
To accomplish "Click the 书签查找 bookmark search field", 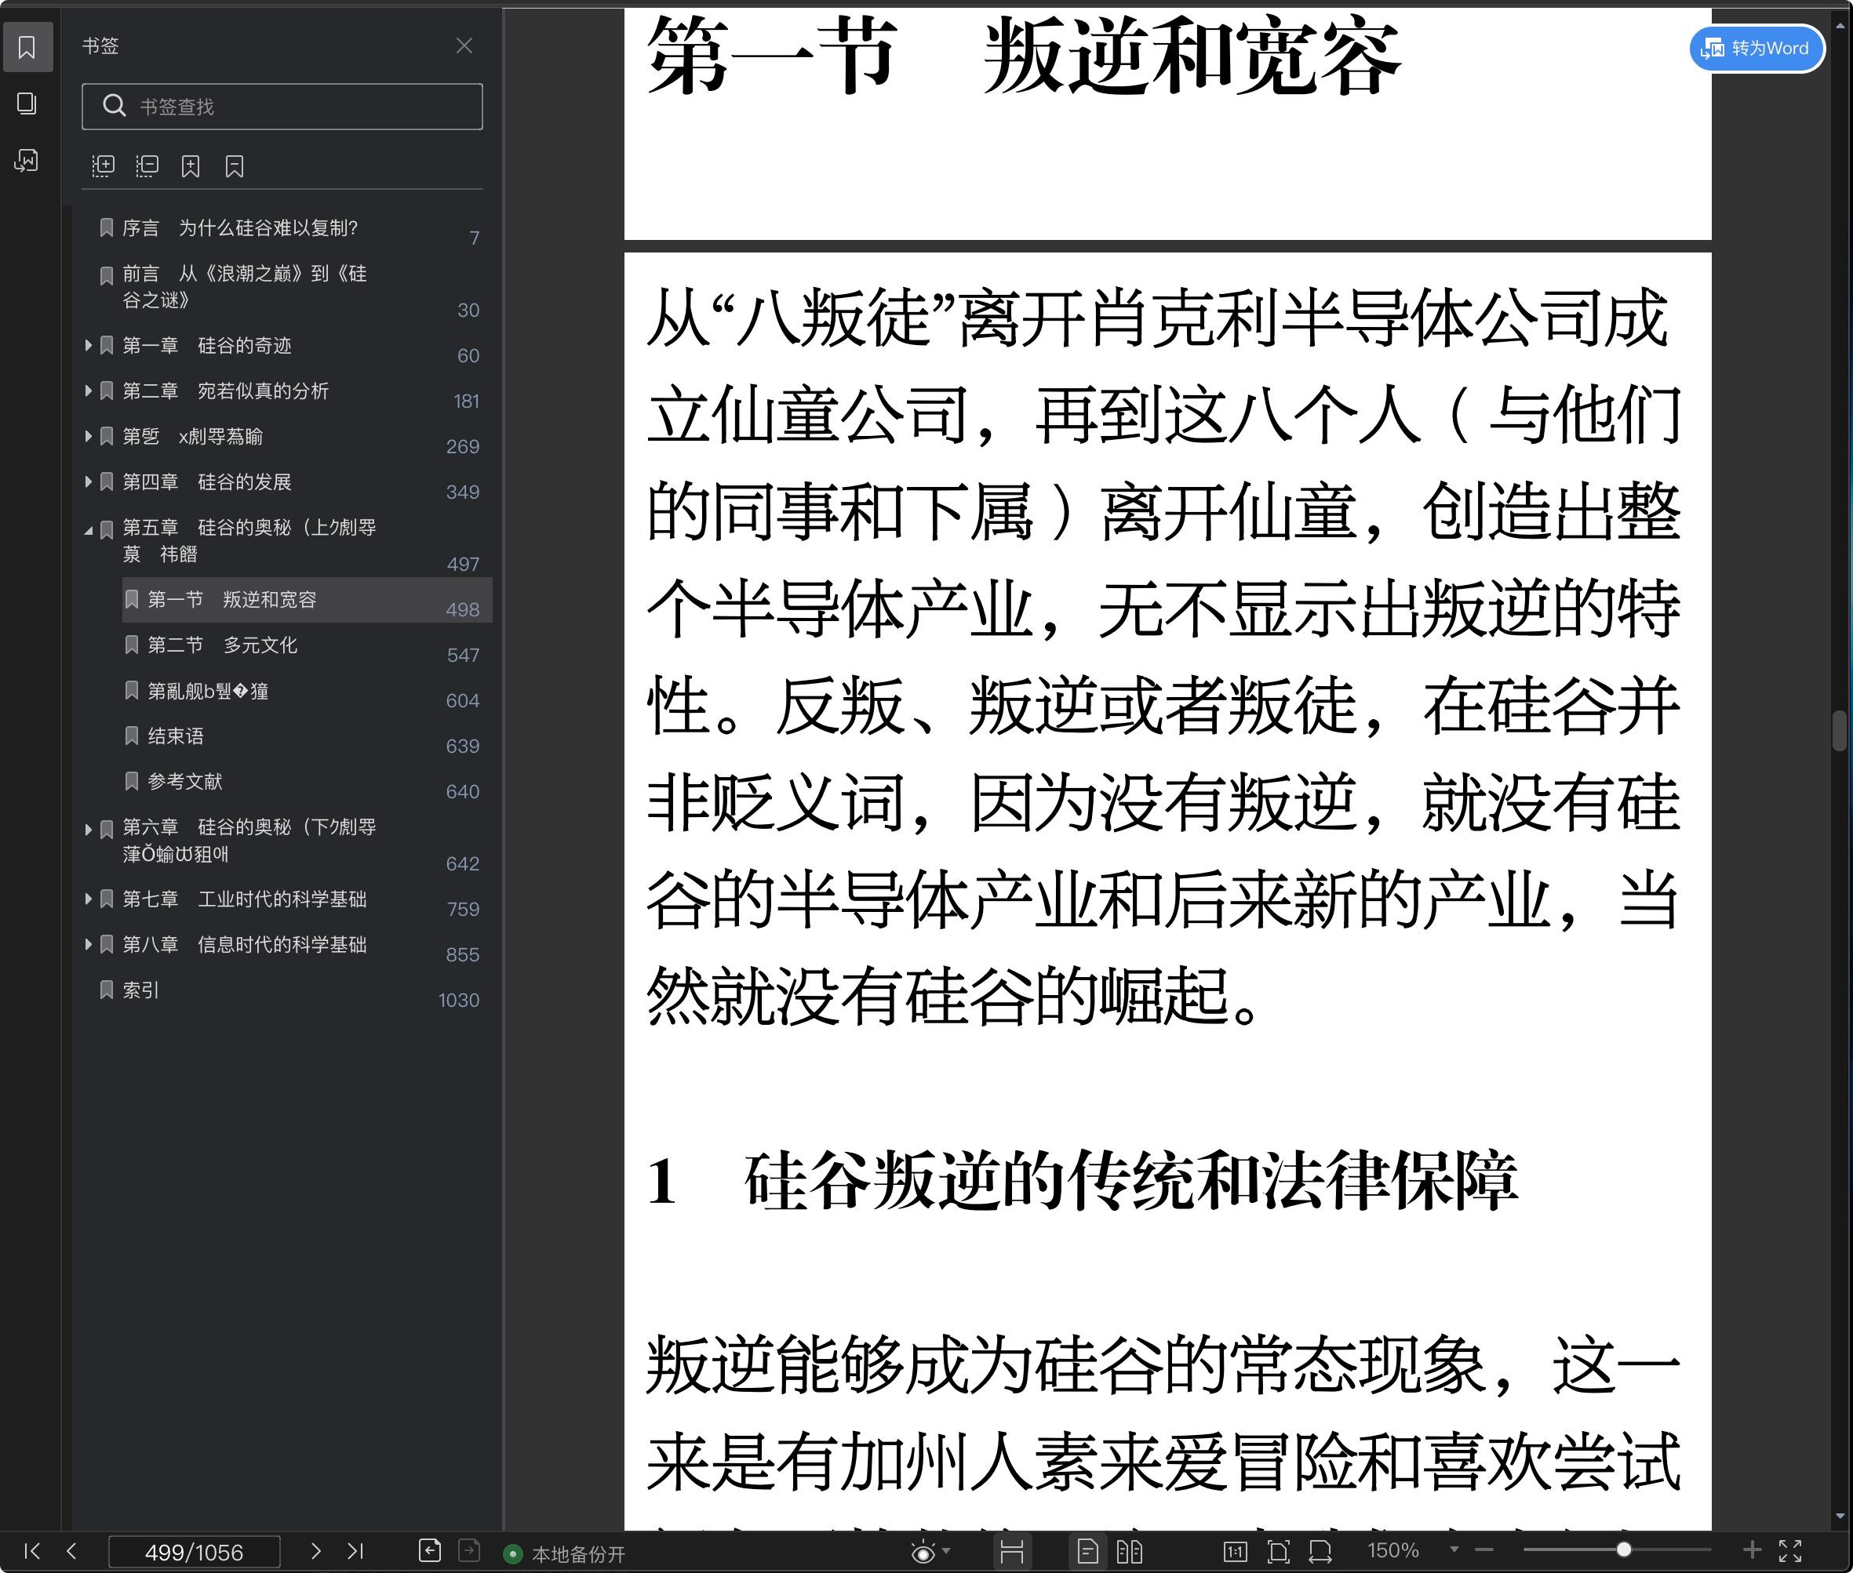I will [282, 106].
